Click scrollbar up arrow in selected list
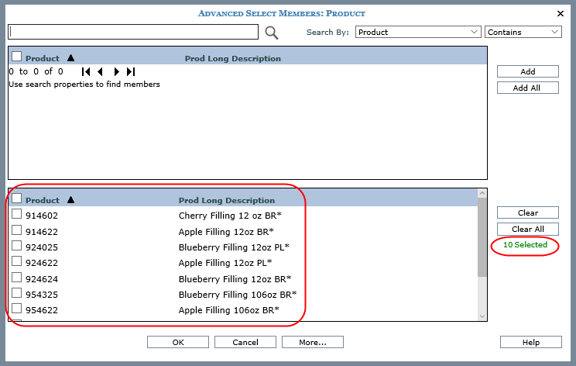 (482, 193)
